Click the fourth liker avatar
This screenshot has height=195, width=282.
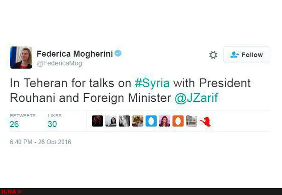138,121
